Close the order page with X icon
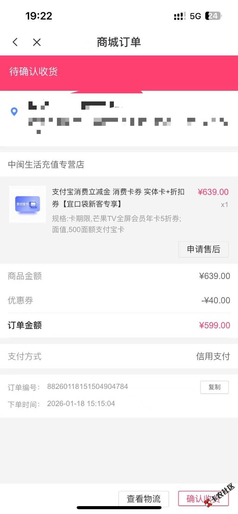Screen dimensions: 238x514 tap(37, 42)
